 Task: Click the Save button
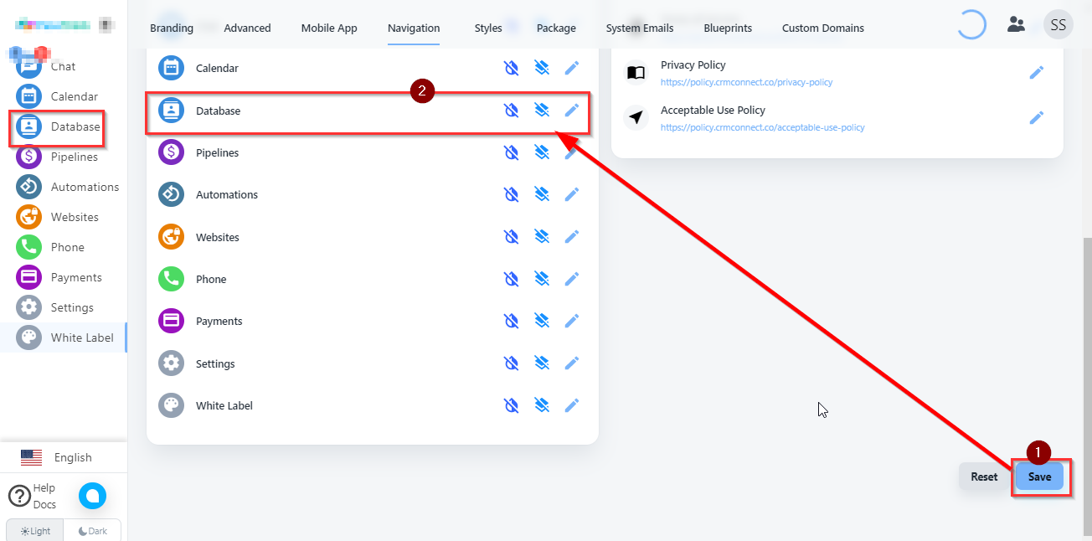pos(1039,477)
